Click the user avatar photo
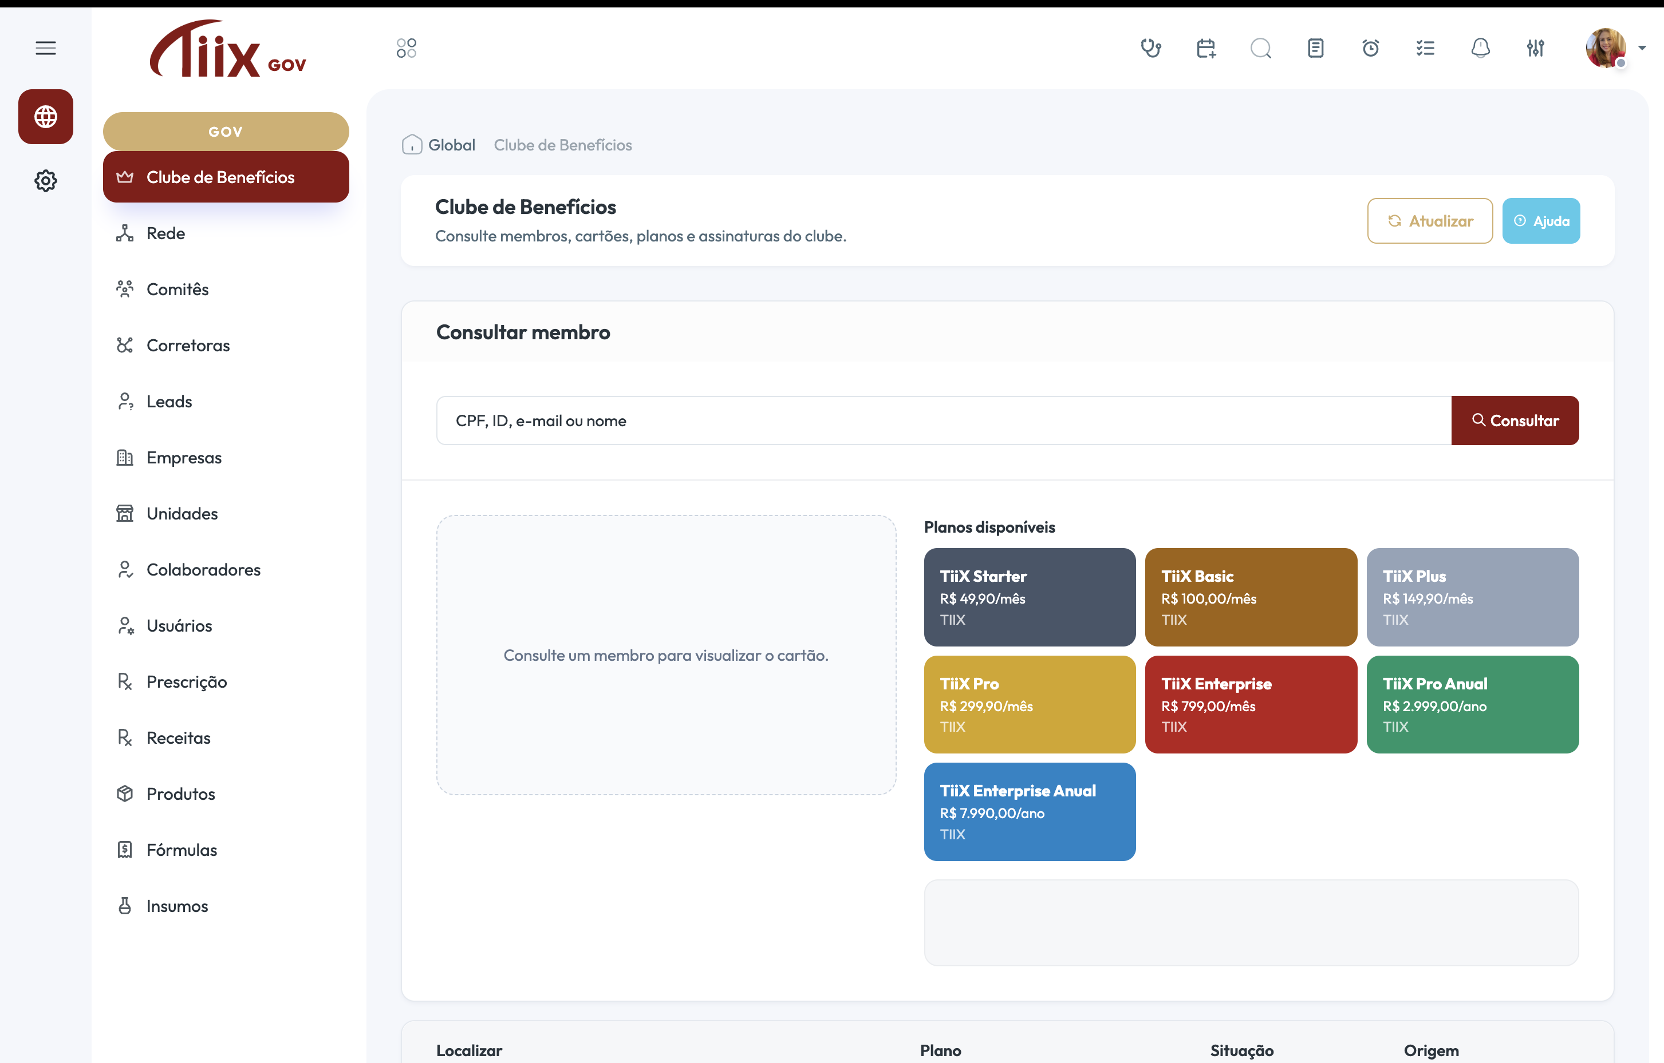Viewport: 1664px width, 1063px height. coord(1605,47)
